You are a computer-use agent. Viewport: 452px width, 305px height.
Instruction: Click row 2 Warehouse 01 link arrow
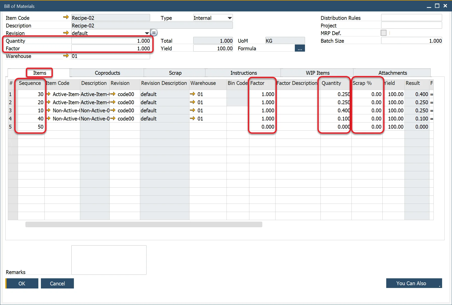pyautogui.click(x=192, y=102)
